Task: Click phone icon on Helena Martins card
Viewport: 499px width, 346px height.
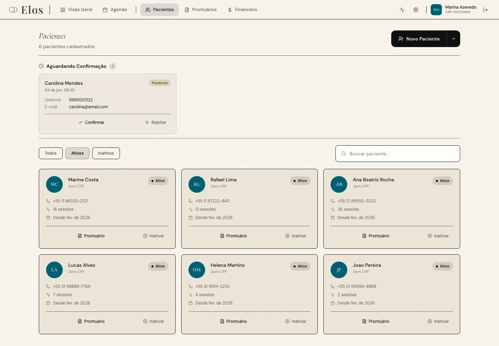Action: click(191, 286)
